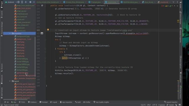Click the 4 spaces indent setting
This screenshot has height=106, width=189.
162,105
